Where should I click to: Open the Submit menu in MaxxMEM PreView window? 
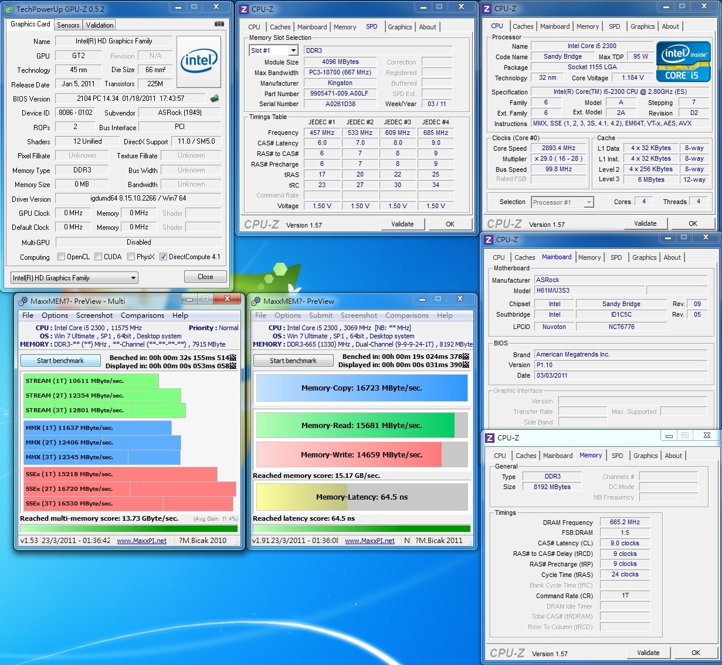321,315
